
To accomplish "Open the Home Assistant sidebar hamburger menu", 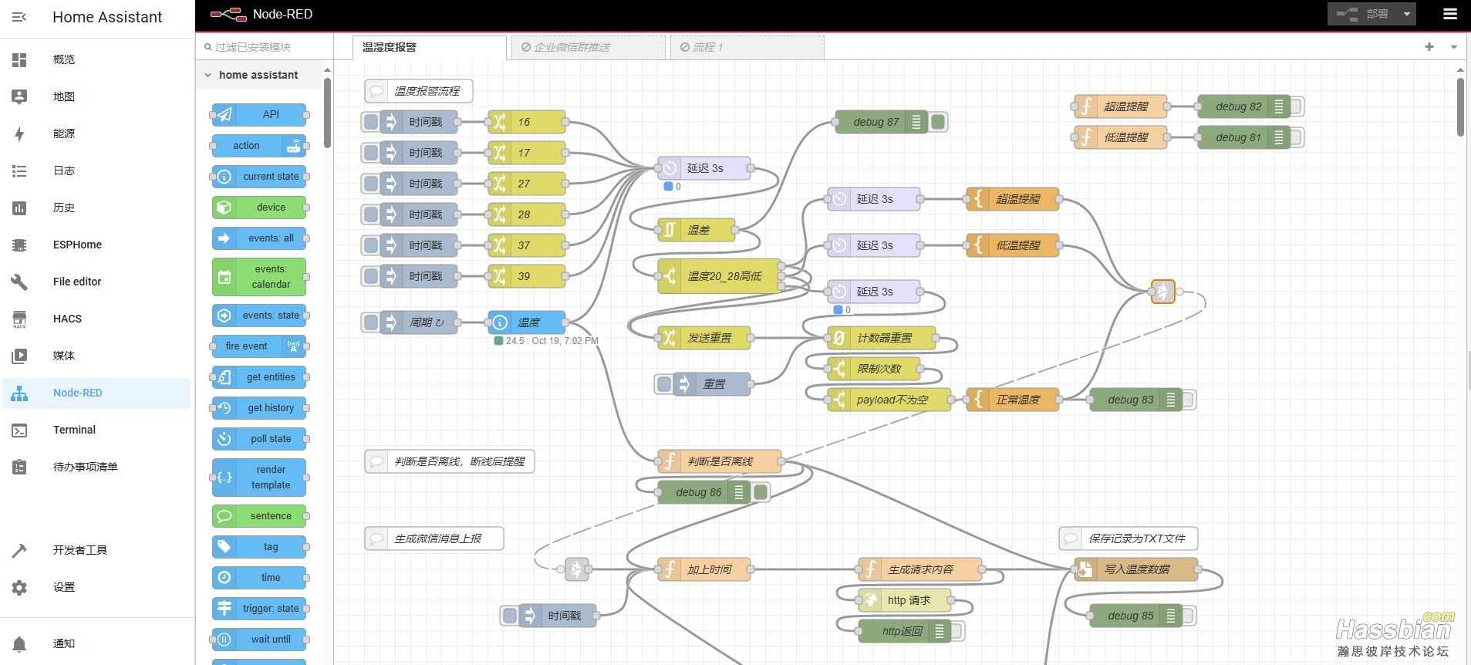I will [19, 17].
